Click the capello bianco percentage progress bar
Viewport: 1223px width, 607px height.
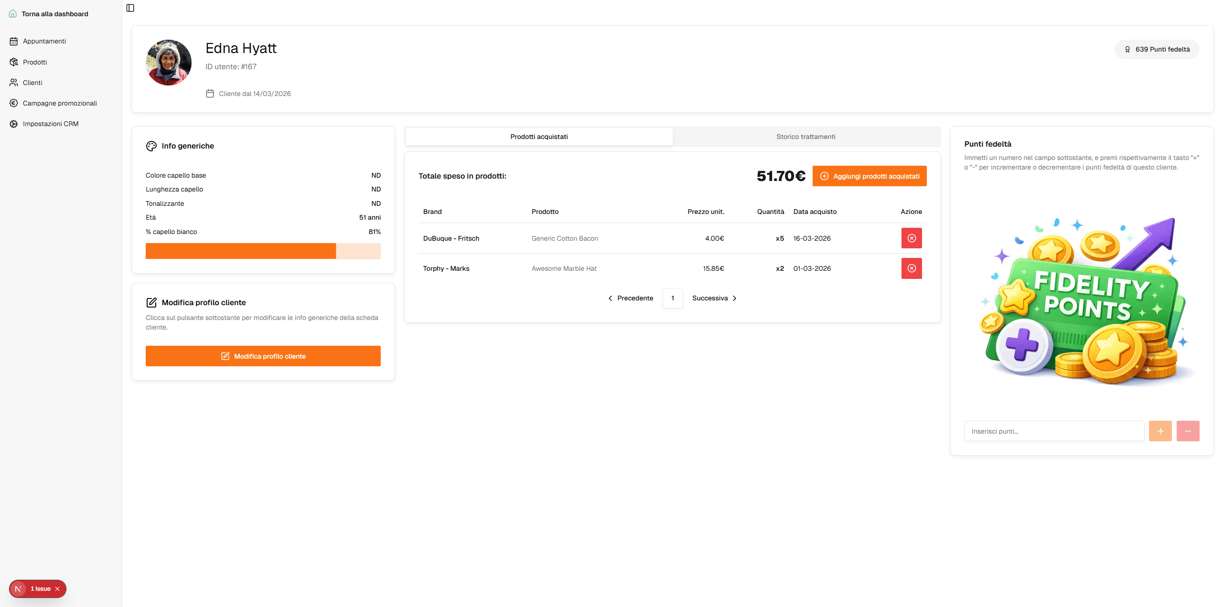pos(263,251)
